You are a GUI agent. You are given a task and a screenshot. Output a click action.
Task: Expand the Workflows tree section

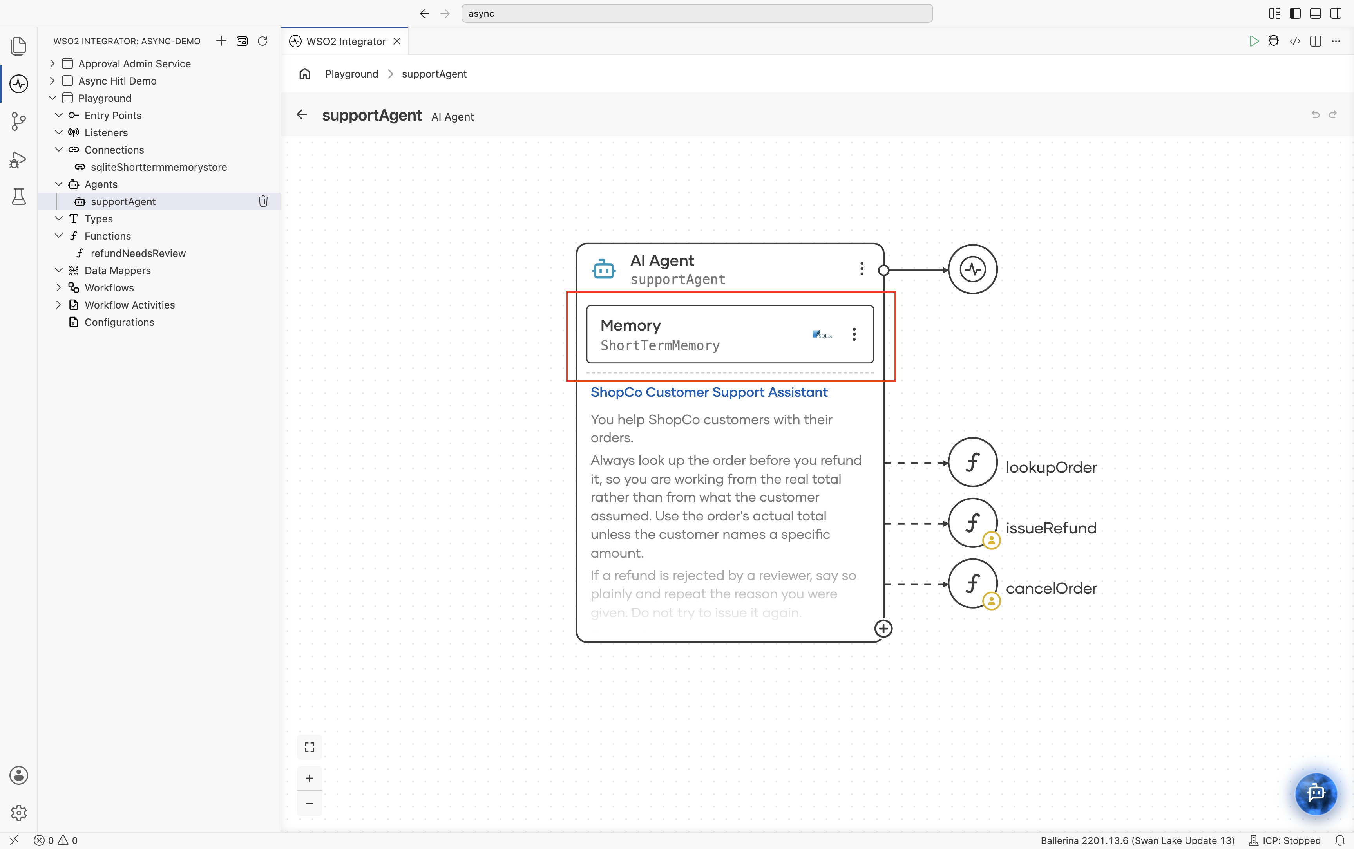[58, 287]
